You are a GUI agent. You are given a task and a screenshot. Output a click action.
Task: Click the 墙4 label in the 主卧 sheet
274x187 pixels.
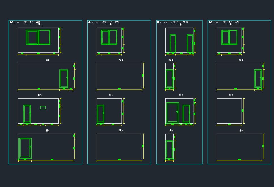click(x=121, y=131)
